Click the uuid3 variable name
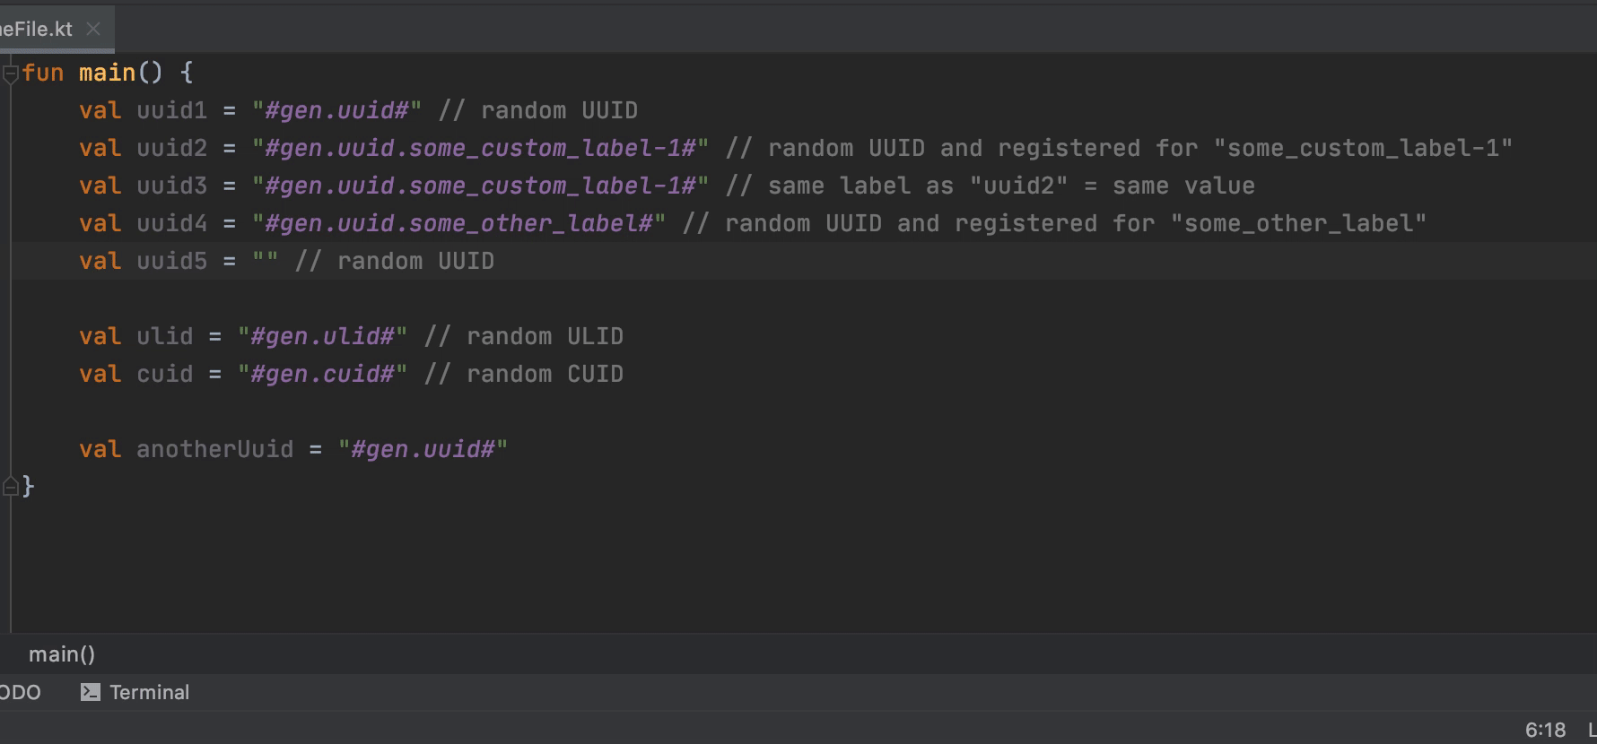The height and width of the screenshot is (744, 1597). [171, 186]
